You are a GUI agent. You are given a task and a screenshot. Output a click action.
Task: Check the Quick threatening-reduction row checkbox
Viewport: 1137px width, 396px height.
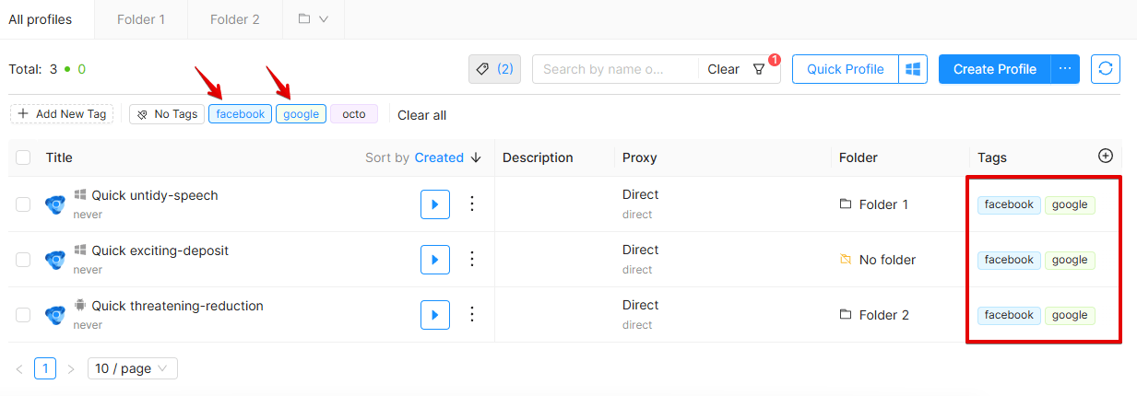(23, 315)
